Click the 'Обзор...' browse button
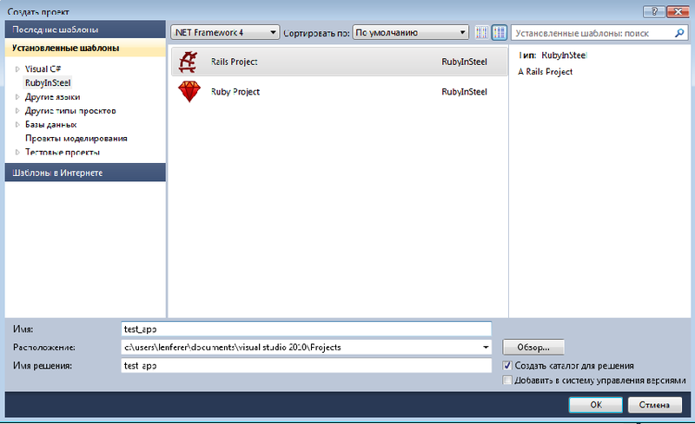Viewport: 695px width, 424px height. pos(533,348)
